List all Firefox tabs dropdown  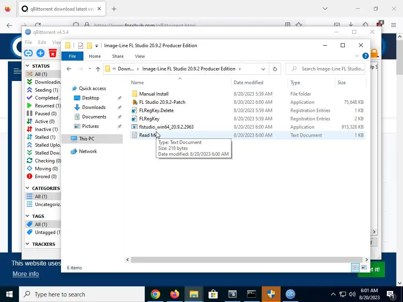point(325,9)
